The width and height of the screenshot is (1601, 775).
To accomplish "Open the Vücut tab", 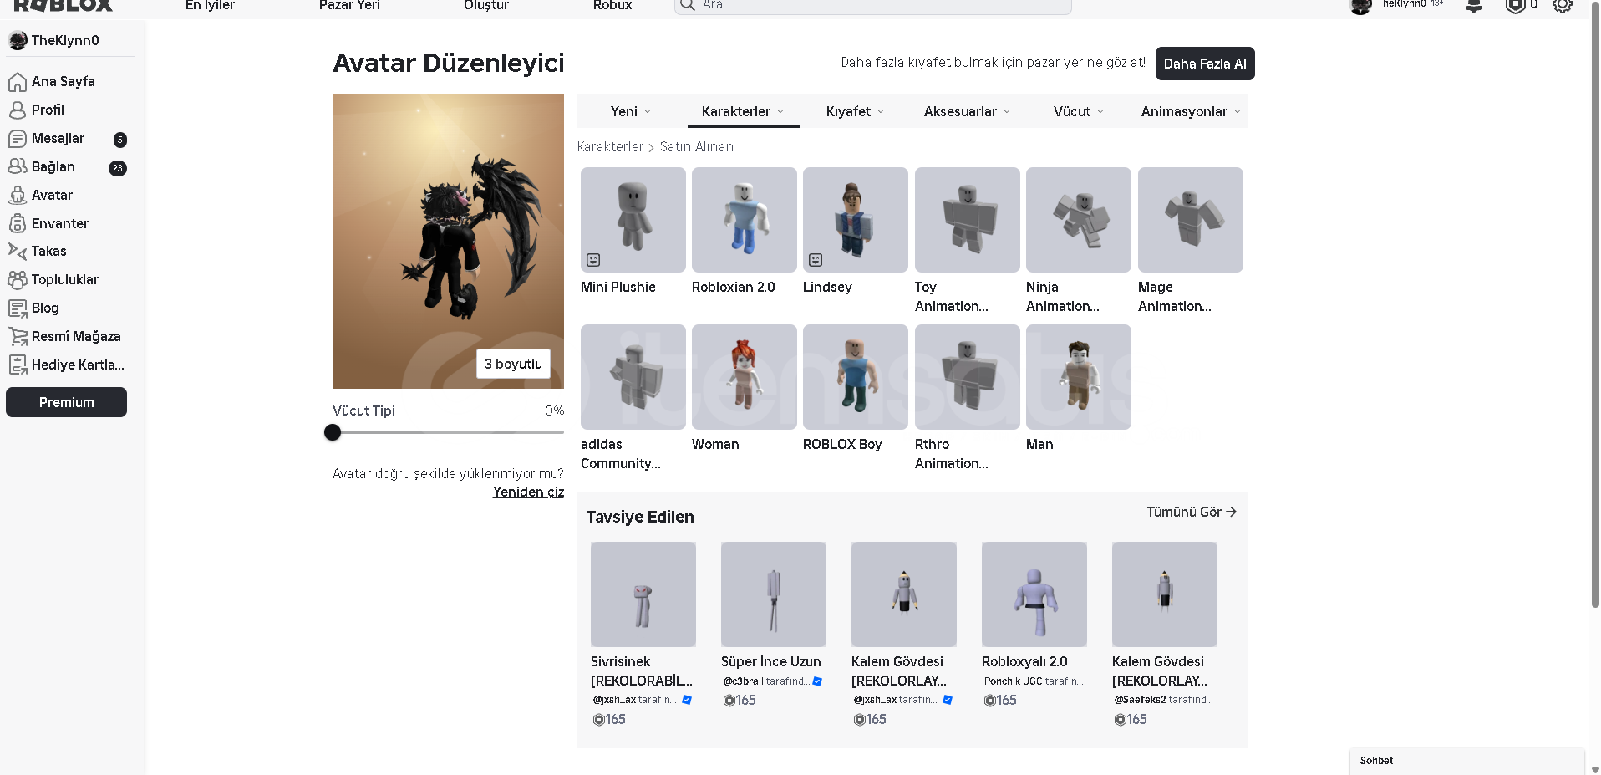I will [1078, 111].
